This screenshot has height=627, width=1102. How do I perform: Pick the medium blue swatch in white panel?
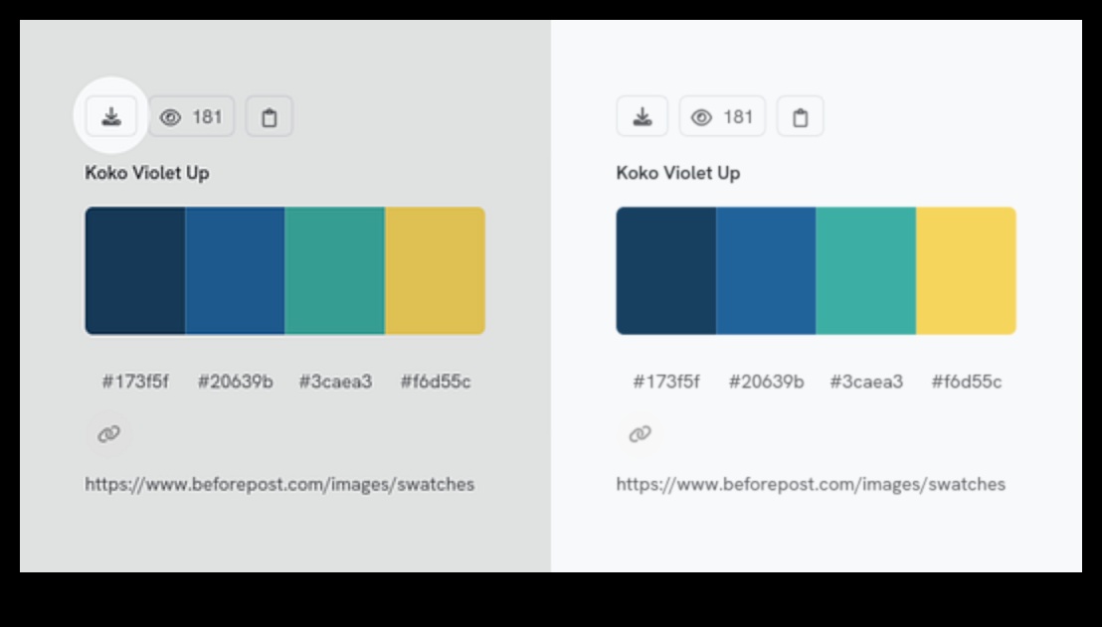766,270
